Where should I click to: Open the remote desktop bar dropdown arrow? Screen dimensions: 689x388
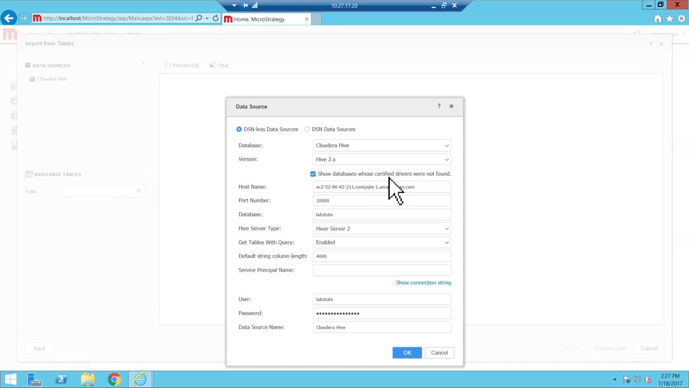[234, 5]
